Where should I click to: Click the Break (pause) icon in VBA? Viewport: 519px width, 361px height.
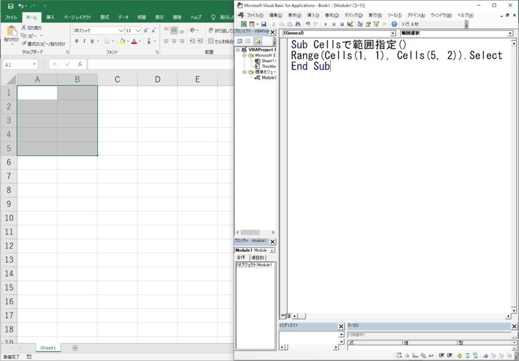click(x=333, y=24)
